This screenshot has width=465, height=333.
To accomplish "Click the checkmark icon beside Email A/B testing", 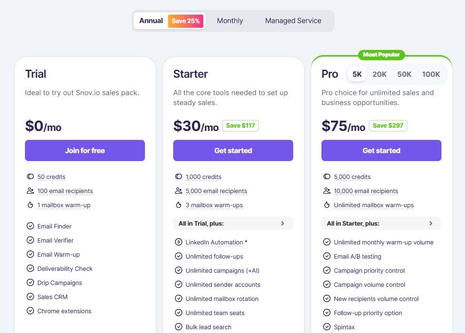I will coord(327,256).
